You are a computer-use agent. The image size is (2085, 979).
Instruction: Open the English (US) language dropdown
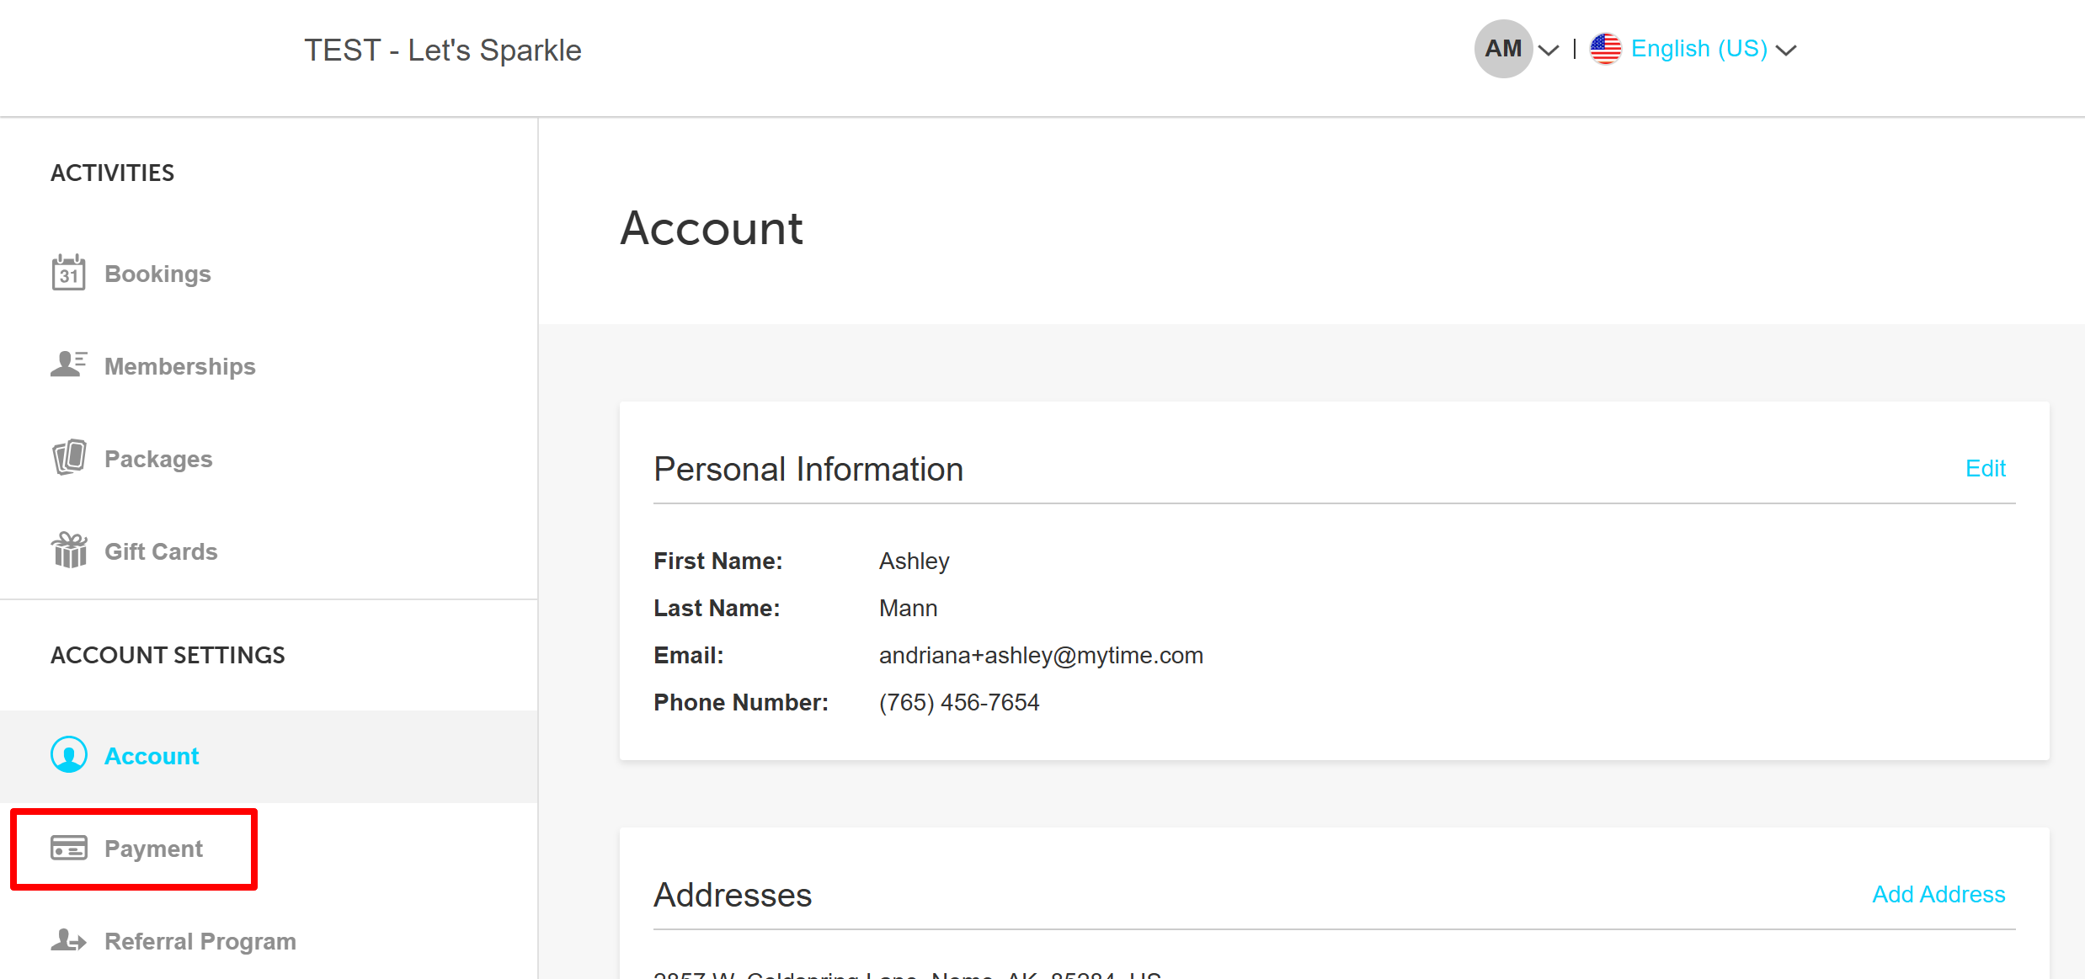coord(1698,49)
